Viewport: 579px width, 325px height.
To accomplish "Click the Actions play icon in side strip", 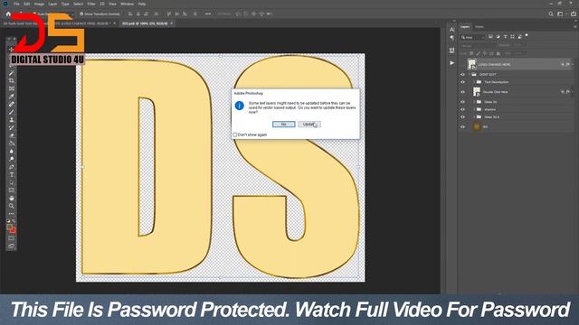I will pyautogui.click(x=452, y=63).
